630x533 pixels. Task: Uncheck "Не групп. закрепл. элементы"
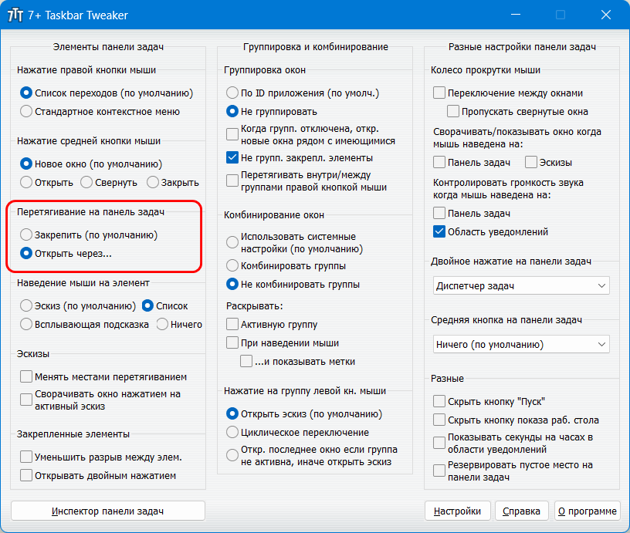pyautogui.click(x=232, y=158)
